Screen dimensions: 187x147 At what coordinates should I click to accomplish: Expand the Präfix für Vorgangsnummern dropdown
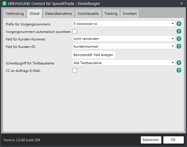[124, 24]
